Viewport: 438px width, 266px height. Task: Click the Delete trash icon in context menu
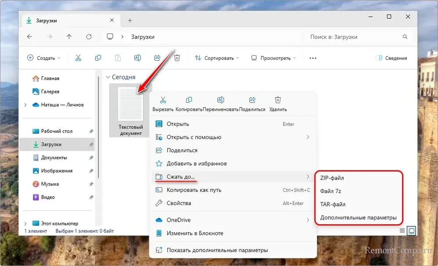(278, 100)
